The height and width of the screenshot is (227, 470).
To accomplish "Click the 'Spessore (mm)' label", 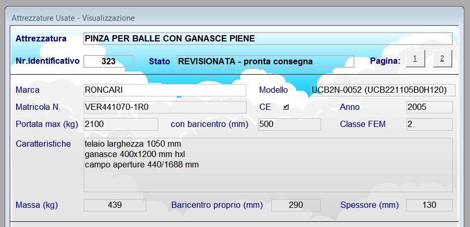I will tap(370, 205).
